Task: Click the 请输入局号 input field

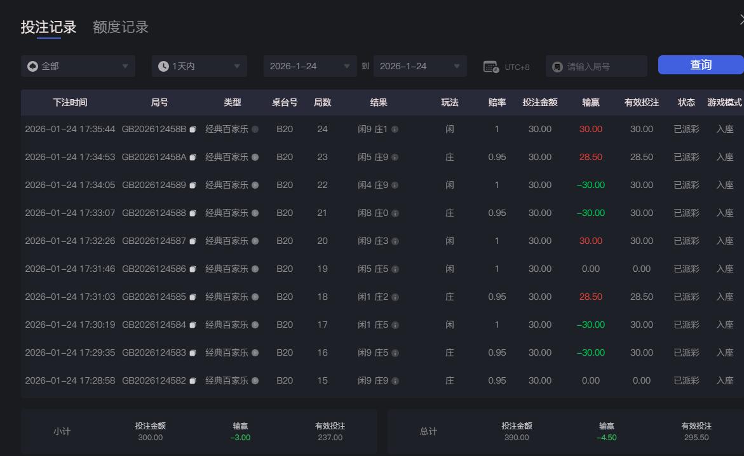Action: [596, 65]
